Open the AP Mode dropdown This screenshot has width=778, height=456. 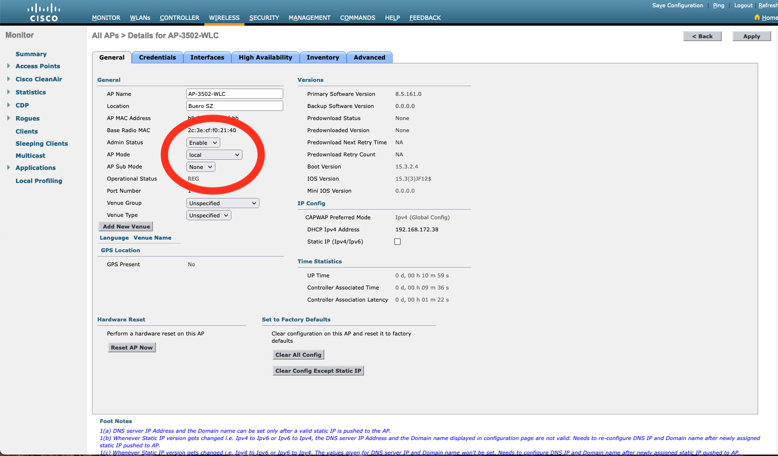click(214, 155)
